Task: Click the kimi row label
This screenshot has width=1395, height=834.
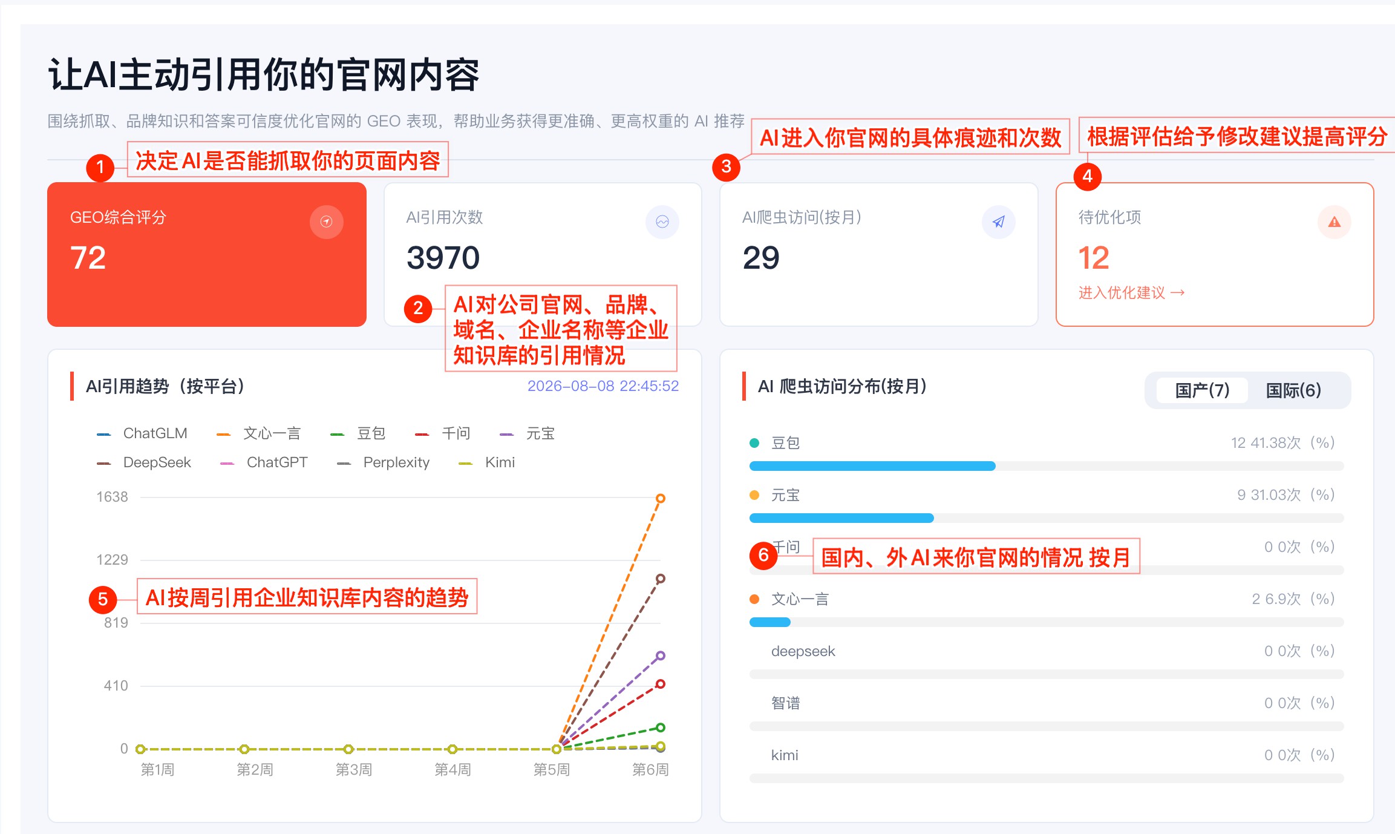Action: (785, 755)
